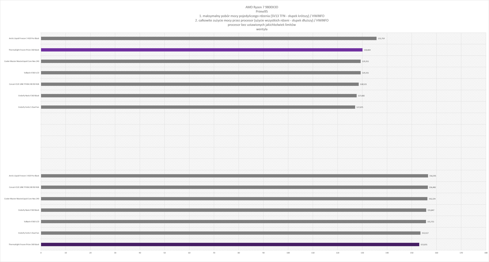Click axis tick label 50

tap(165, 253)
